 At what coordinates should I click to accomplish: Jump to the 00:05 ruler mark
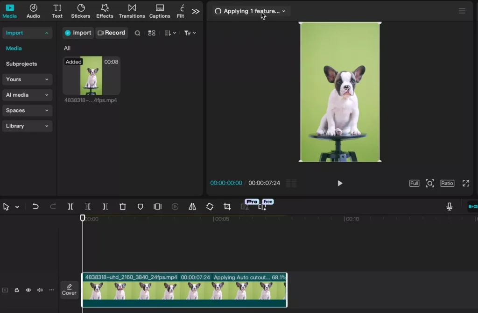tap(221, 219)
